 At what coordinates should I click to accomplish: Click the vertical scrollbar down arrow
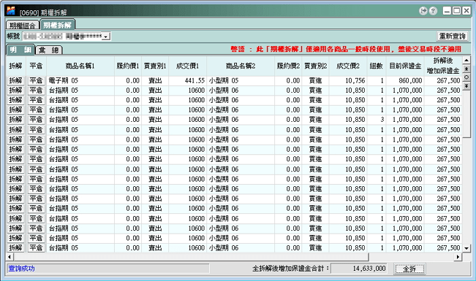click(466, 248)
